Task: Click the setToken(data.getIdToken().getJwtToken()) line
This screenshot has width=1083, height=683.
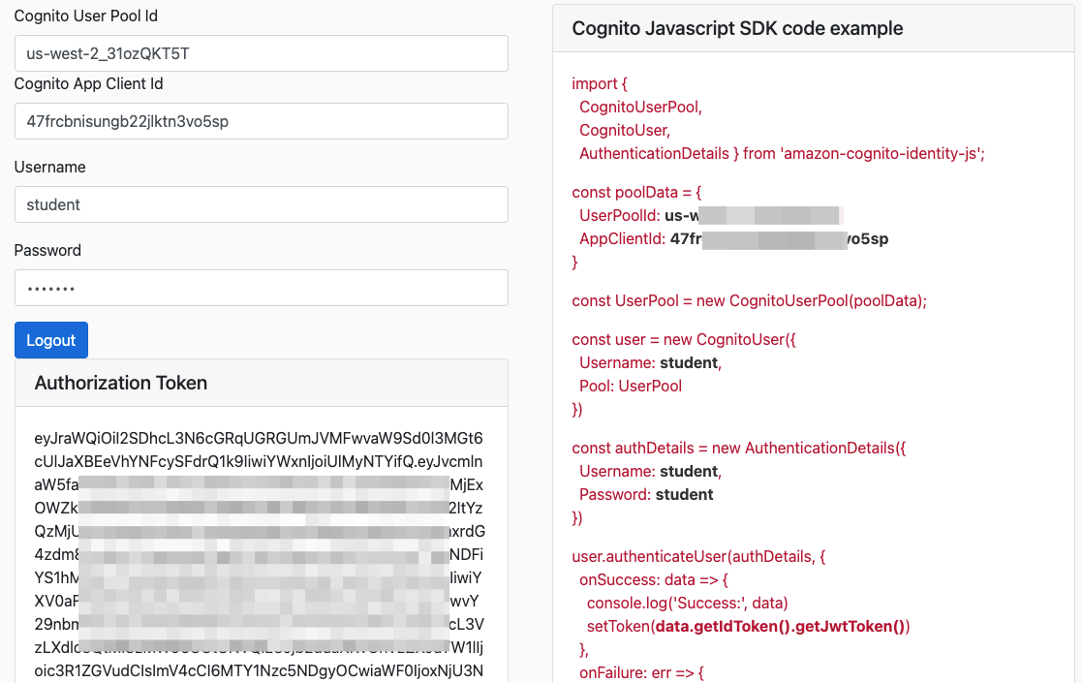Action: (x=748, y=627)
